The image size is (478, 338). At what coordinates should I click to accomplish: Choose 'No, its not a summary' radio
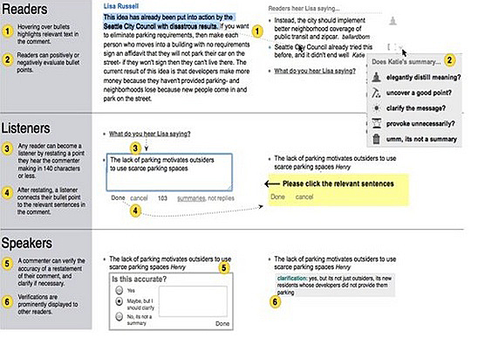[x=119, y=317]
